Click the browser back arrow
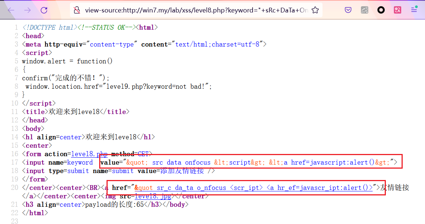The image size is (425, 224). (x=11, y=10)
